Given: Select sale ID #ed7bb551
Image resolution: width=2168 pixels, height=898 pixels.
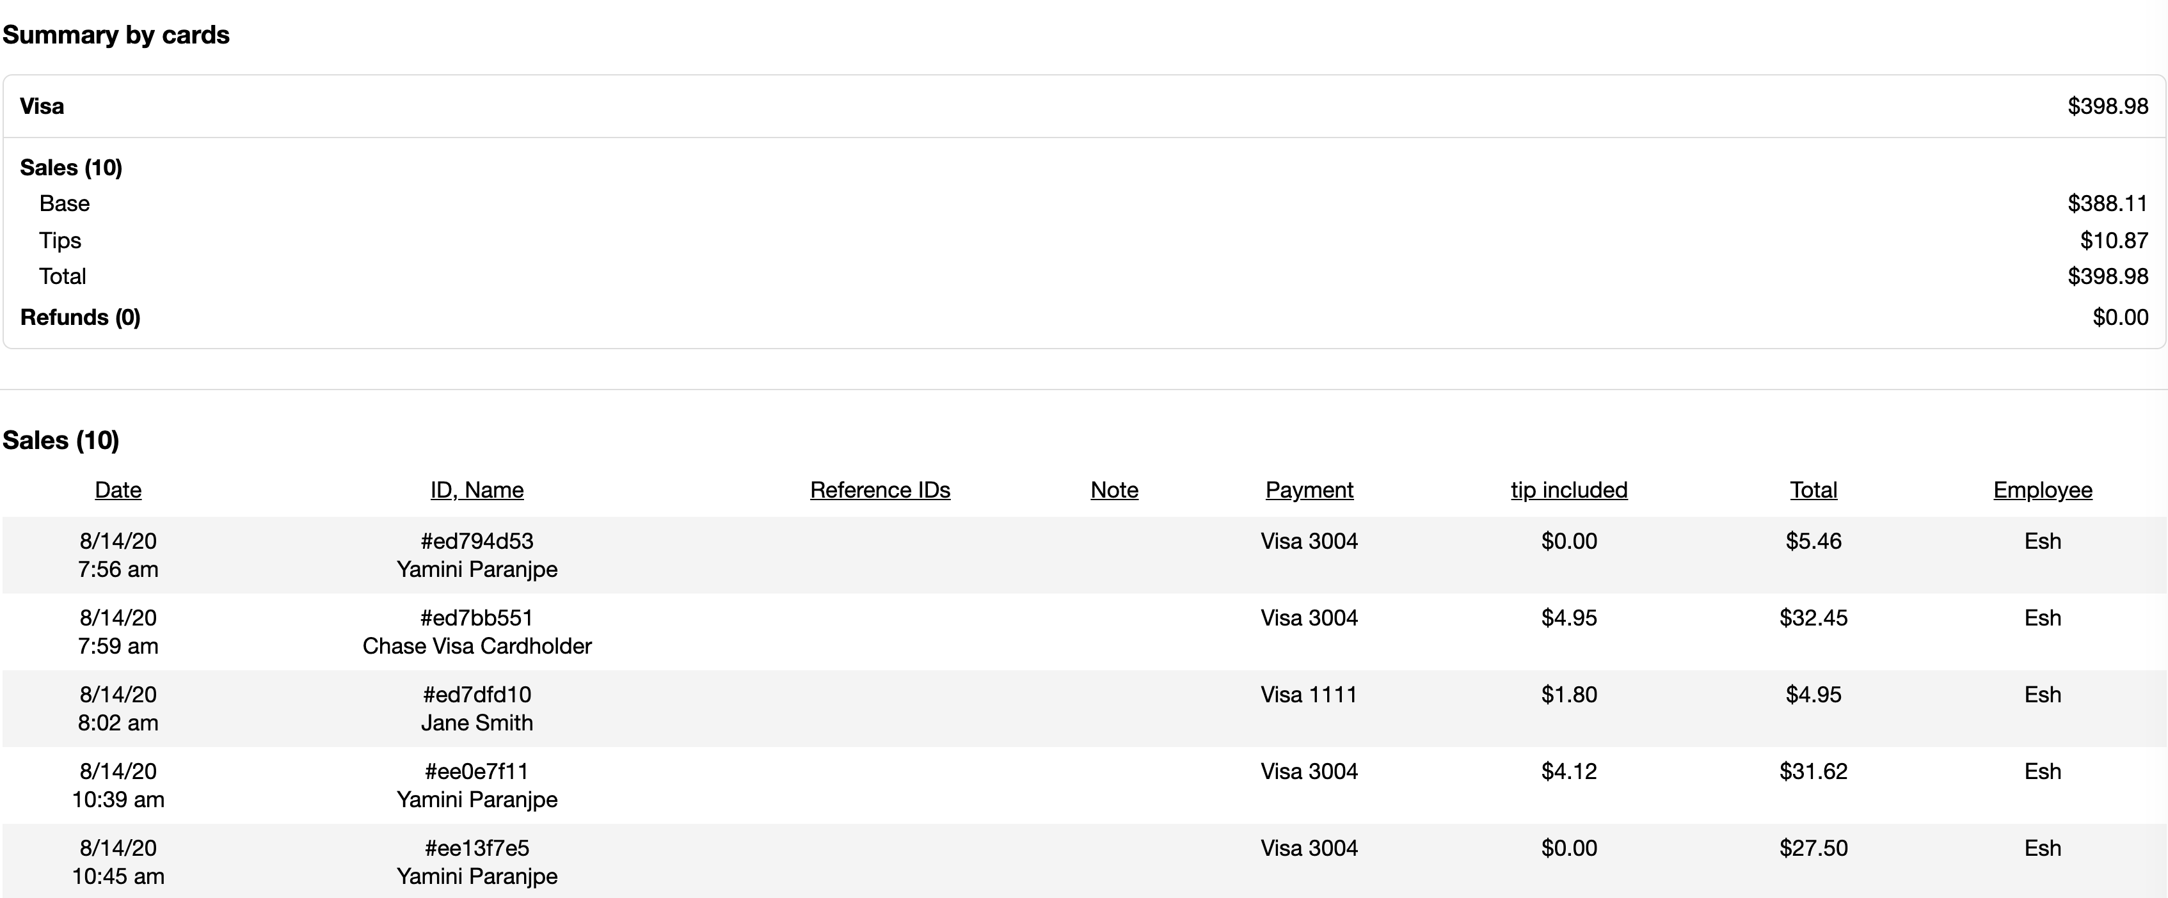Looking at the screenshot, I should [x=477, y=618].
